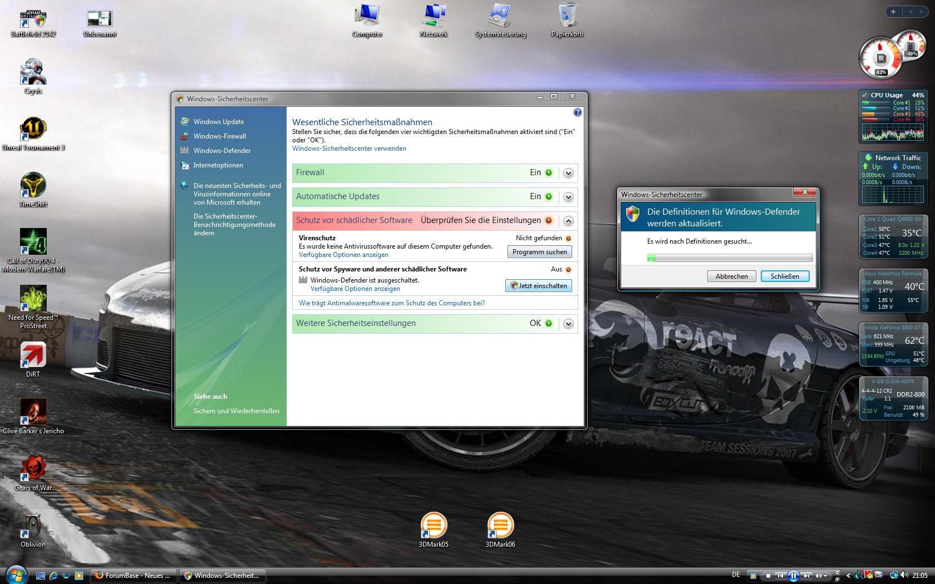Expand the Automatische Updates section

click(x=568, y=197)
